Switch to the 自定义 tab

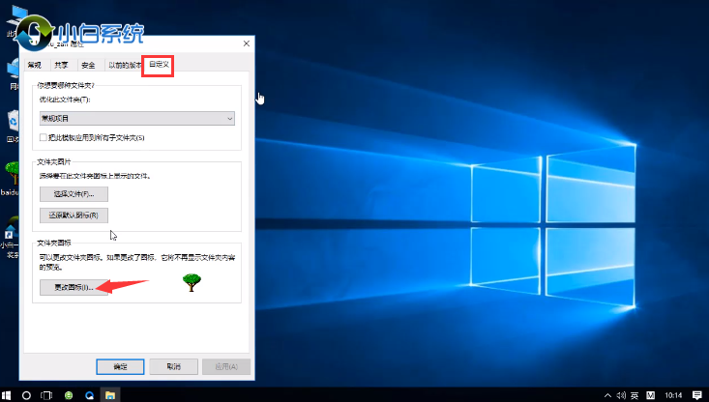[159, 66]
